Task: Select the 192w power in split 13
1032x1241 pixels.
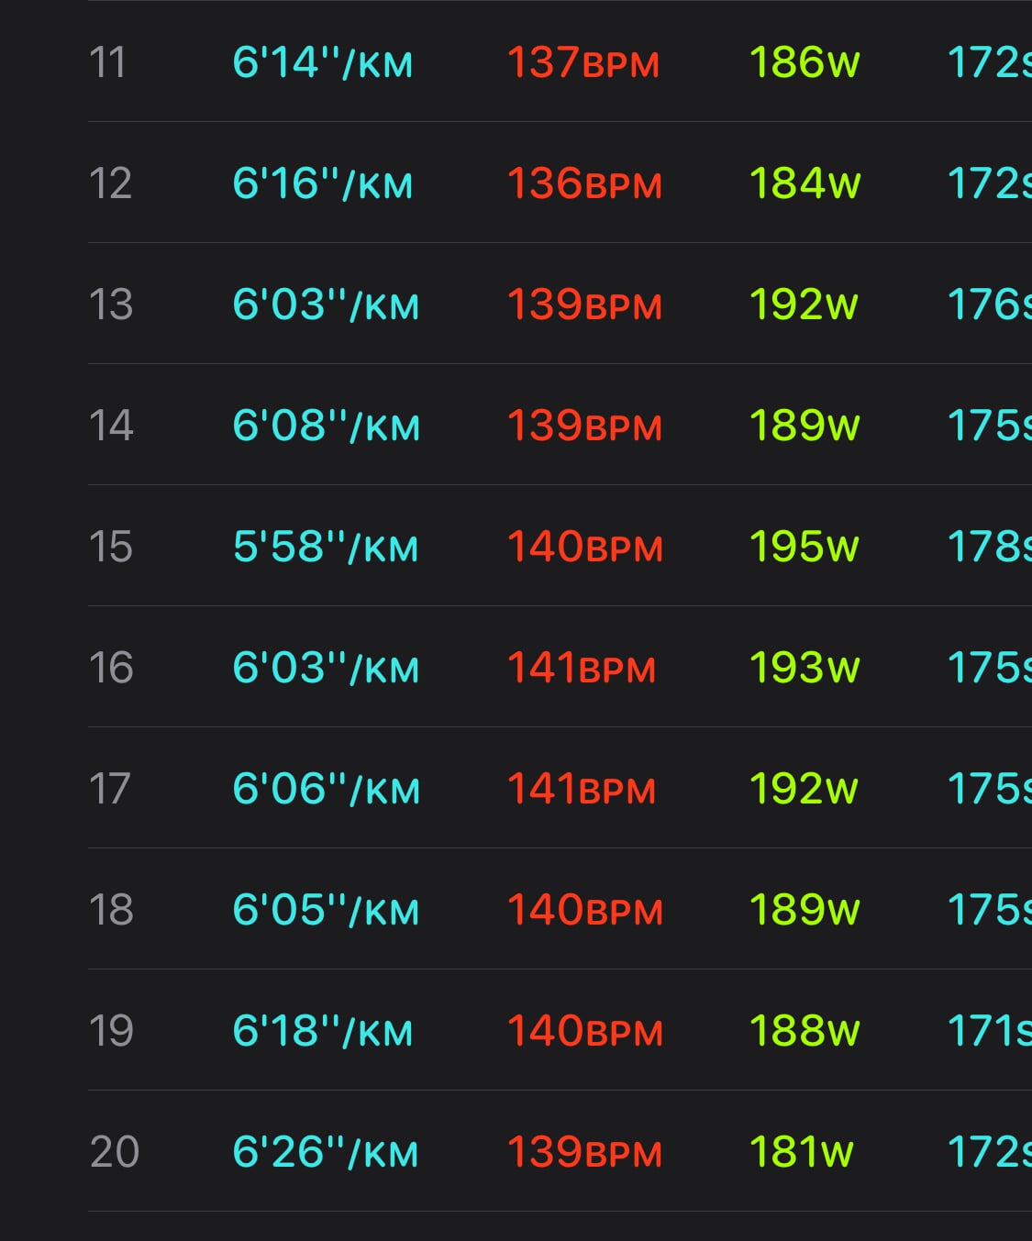Action: (804, 305)
